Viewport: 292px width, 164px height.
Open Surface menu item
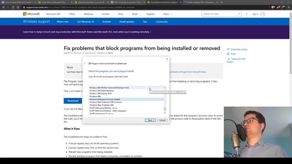[x=105, y=14]
